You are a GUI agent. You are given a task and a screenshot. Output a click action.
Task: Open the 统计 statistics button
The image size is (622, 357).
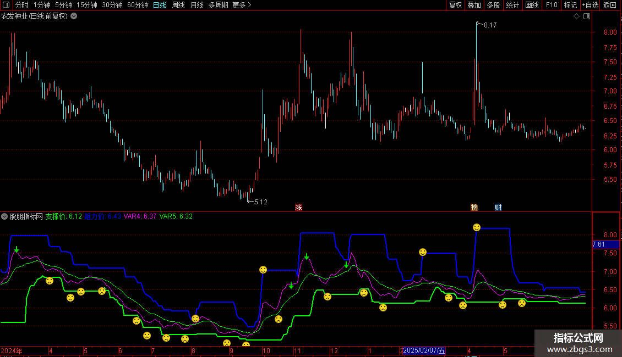[x=512, y=5]
